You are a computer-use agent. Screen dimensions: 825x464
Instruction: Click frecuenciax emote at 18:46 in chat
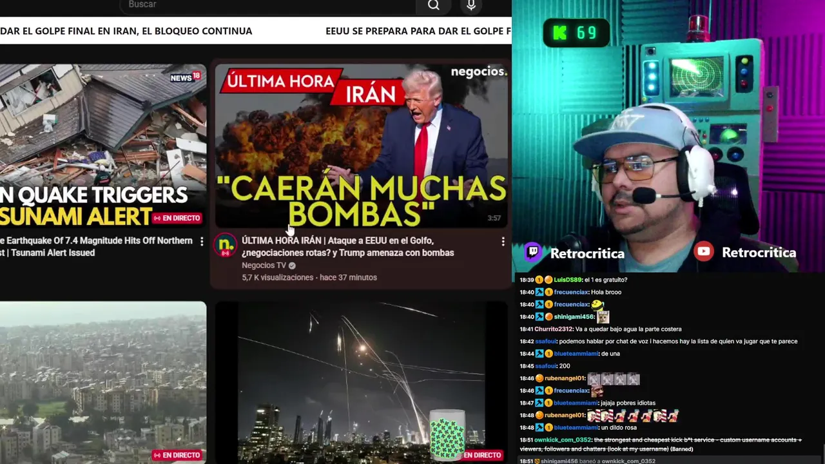pos(597,391)
